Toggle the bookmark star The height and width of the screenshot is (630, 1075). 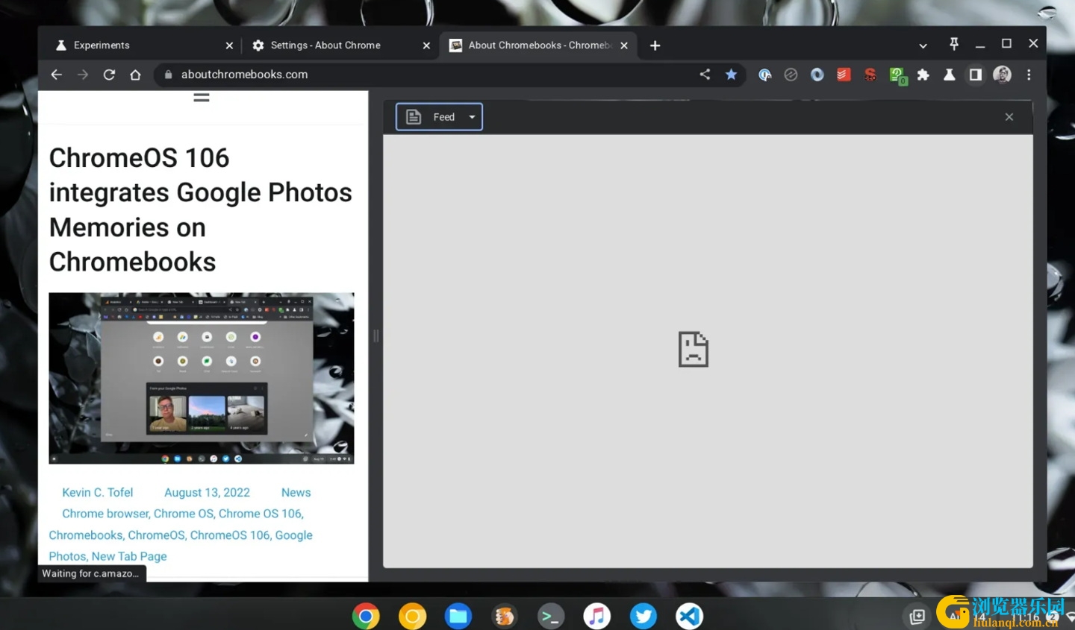(x=731, y=74)
